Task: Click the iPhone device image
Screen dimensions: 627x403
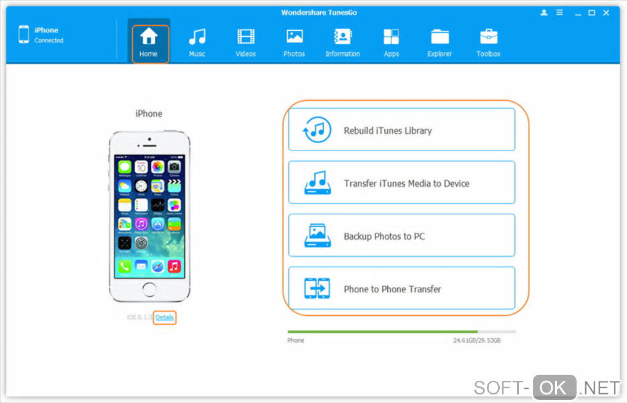Action: click(149, 216)
